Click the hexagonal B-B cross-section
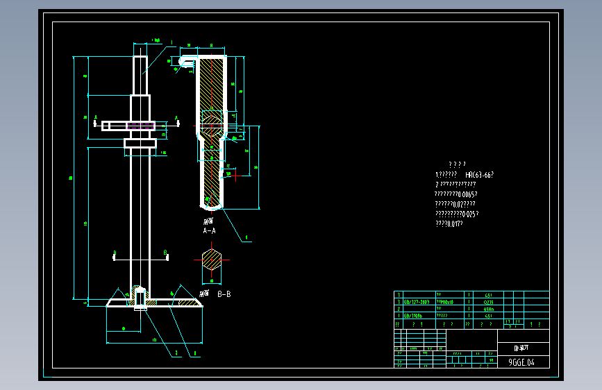This screenshot has width=602, height=390. click(x=212, y=260)
